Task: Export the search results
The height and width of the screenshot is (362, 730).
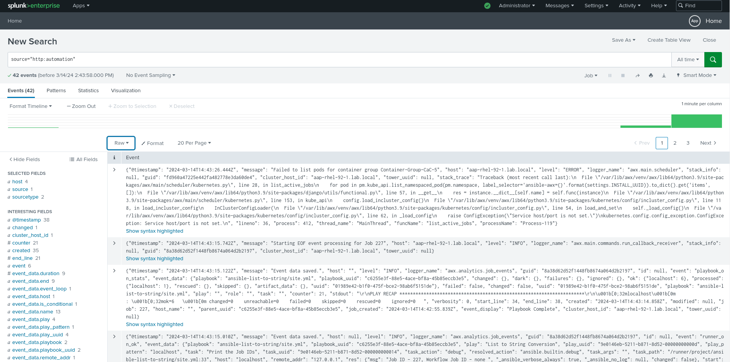Action: [664, 75]
